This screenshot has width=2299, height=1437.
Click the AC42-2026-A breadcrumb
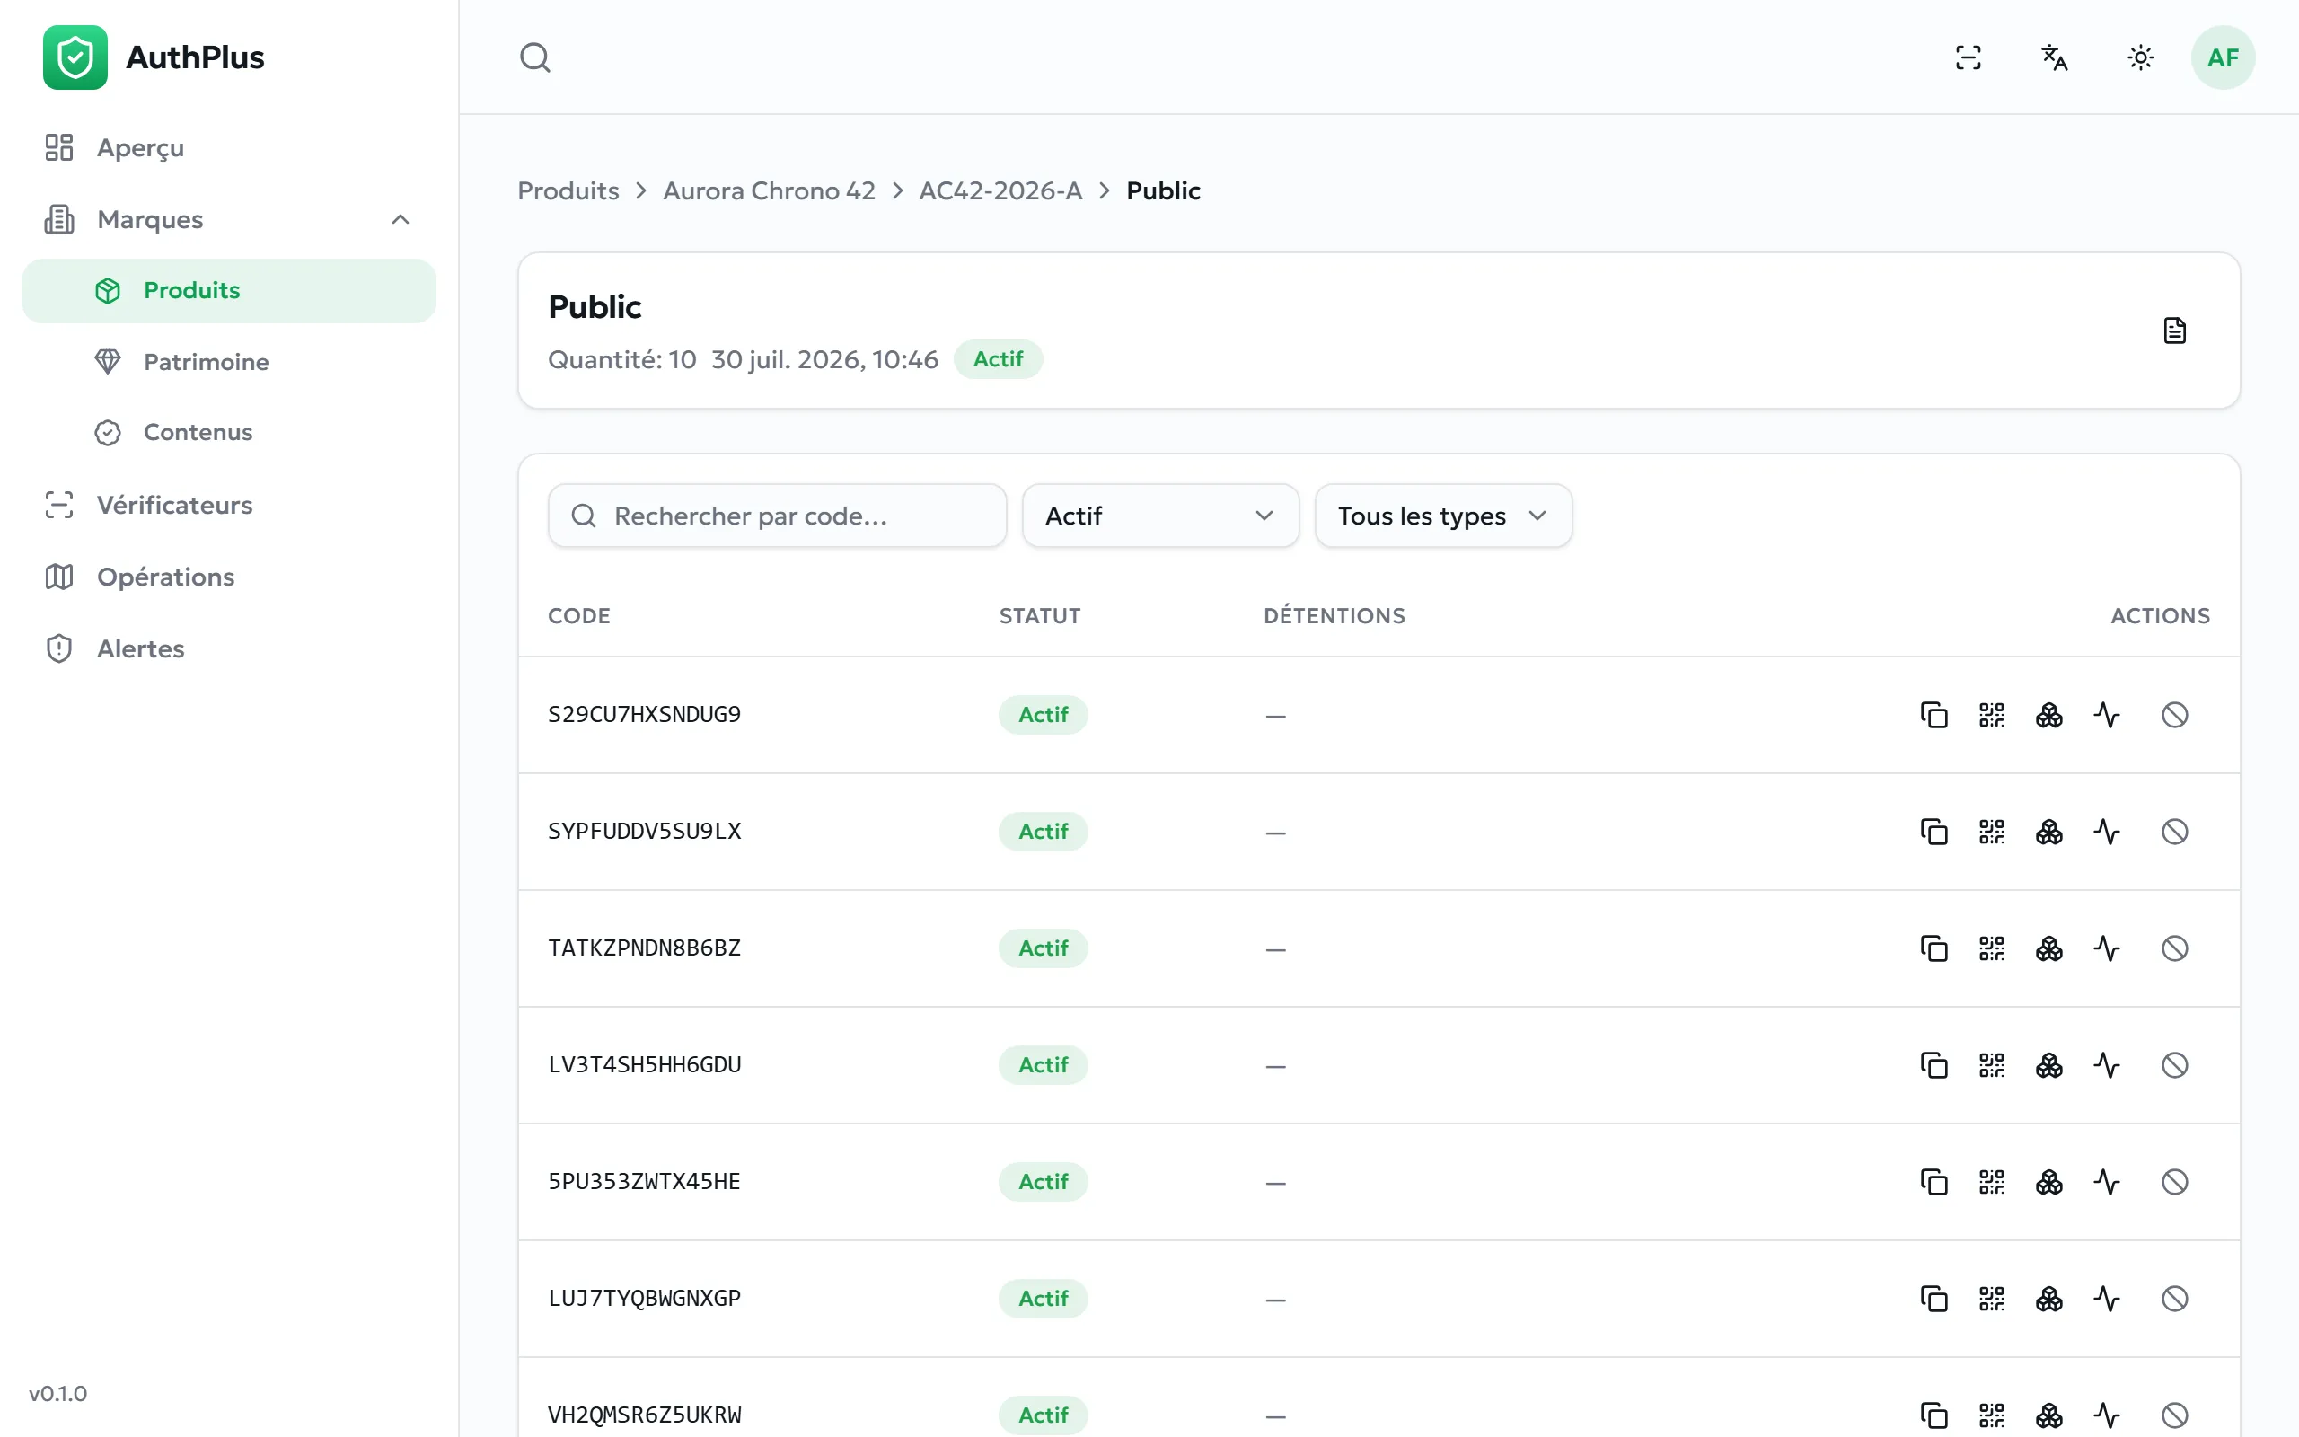tap(1000, 191)
